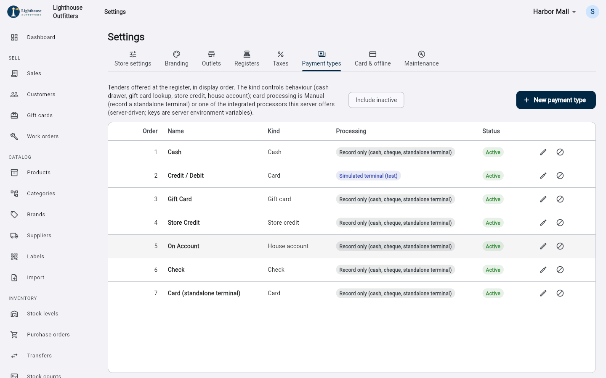Go to Dashboard in the sidebar
Screen dimensions: 606x378
coord(50,37)
